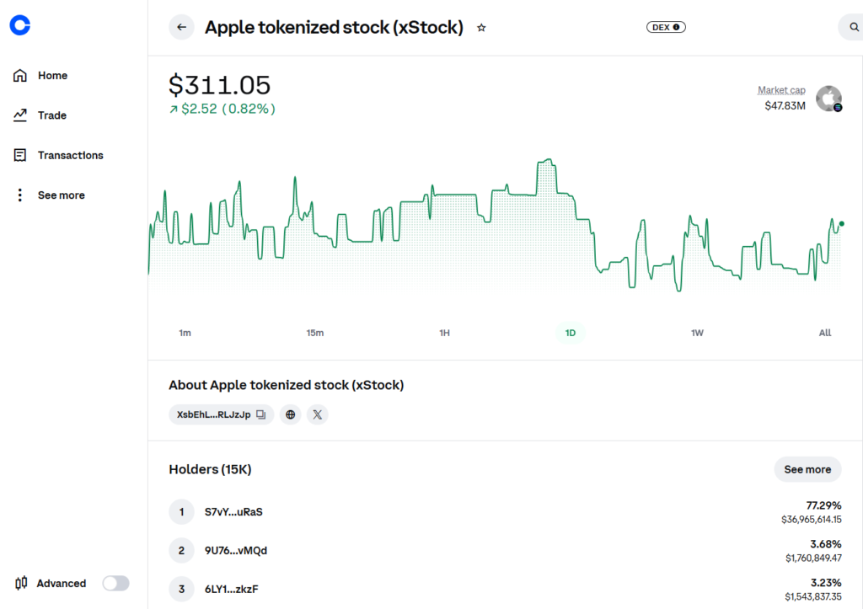
Task: Open the X social profile icon
Action: point(318,414)
